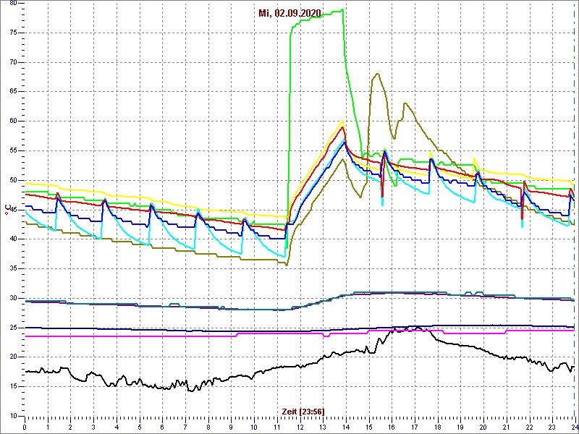Select the 45 temperature axis label
Viewport: 579px width, 434px height.
tap(12, 210)
